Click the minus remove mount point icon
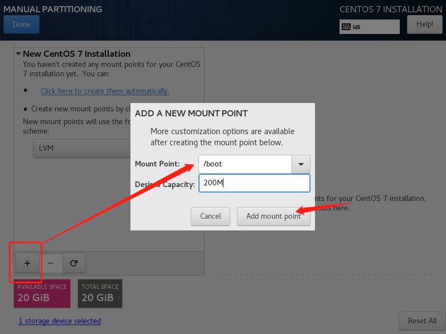446x334 pixels. click(51, 263)
